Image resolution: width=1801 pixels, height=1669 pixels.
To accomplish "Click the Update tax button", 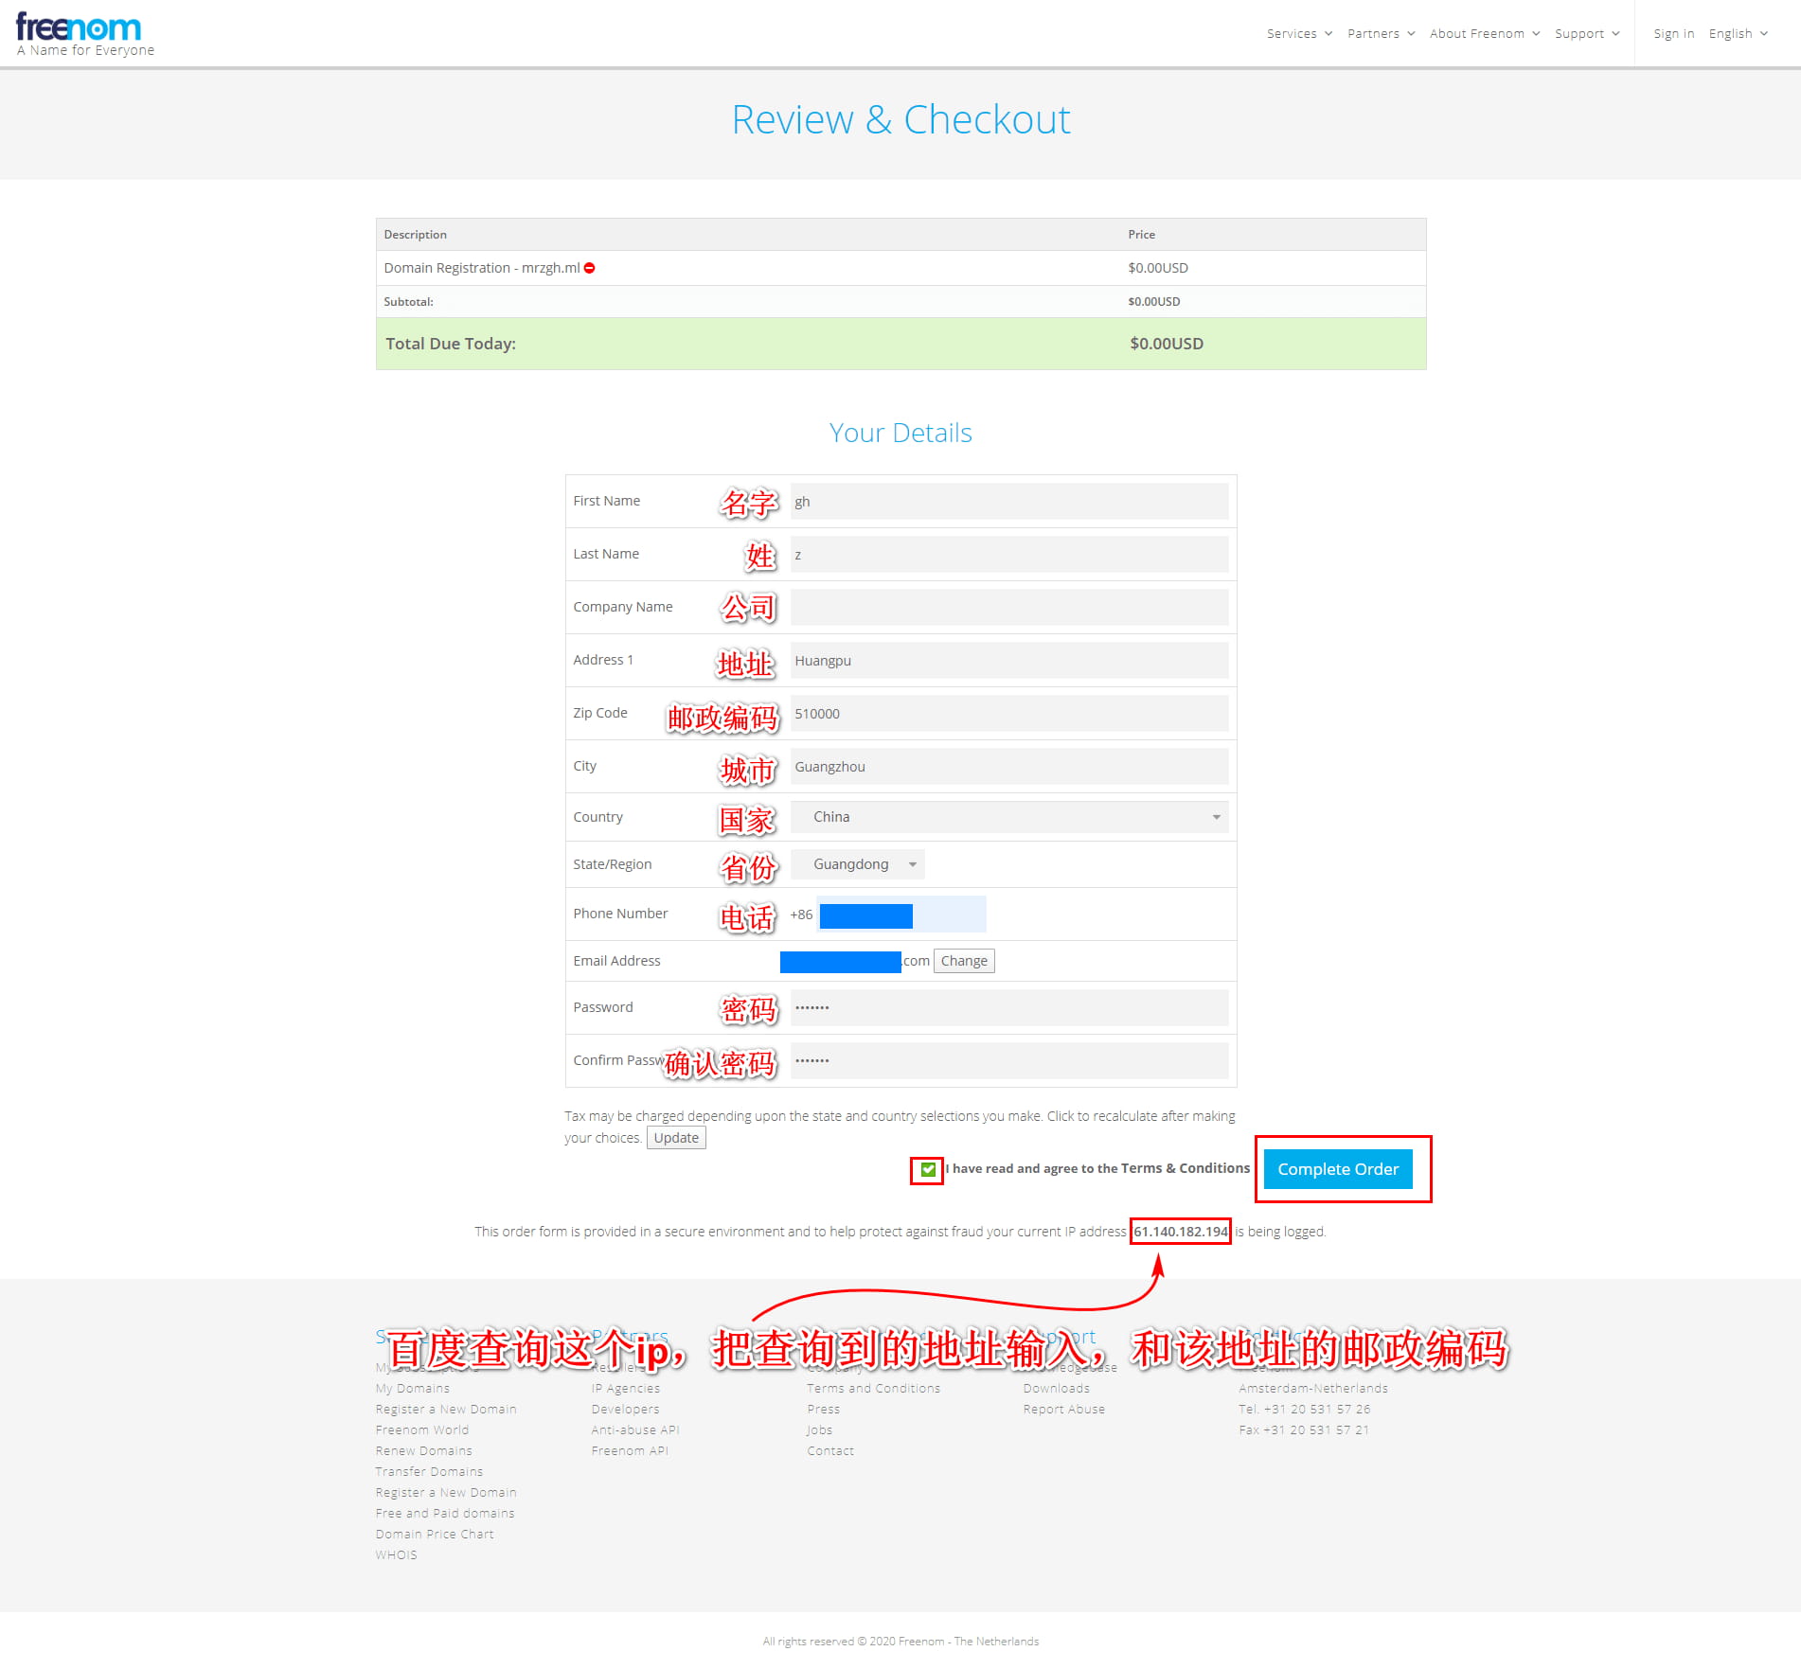I will tap(676, 1138).
